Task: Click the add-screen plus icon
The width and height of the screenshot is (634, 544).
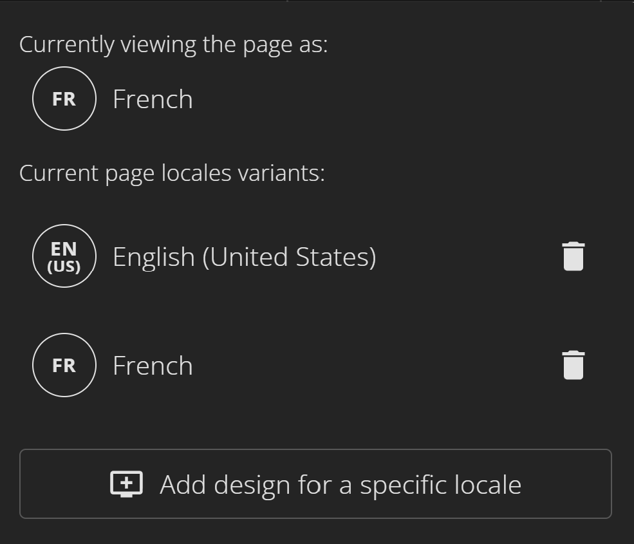Action: tap(127, 484)
